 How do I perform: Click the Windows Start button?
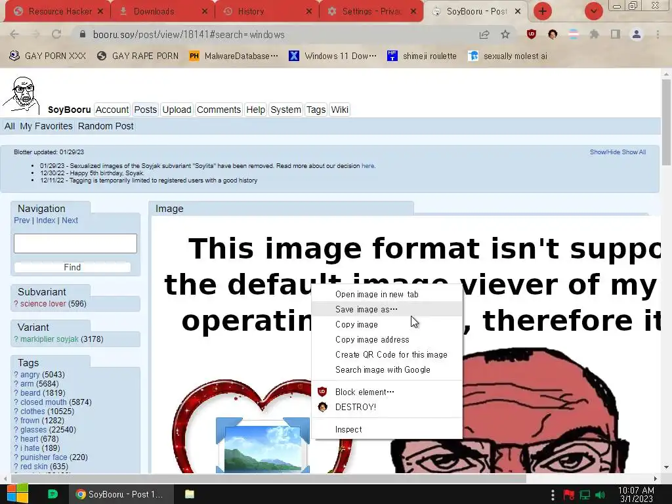18,493
